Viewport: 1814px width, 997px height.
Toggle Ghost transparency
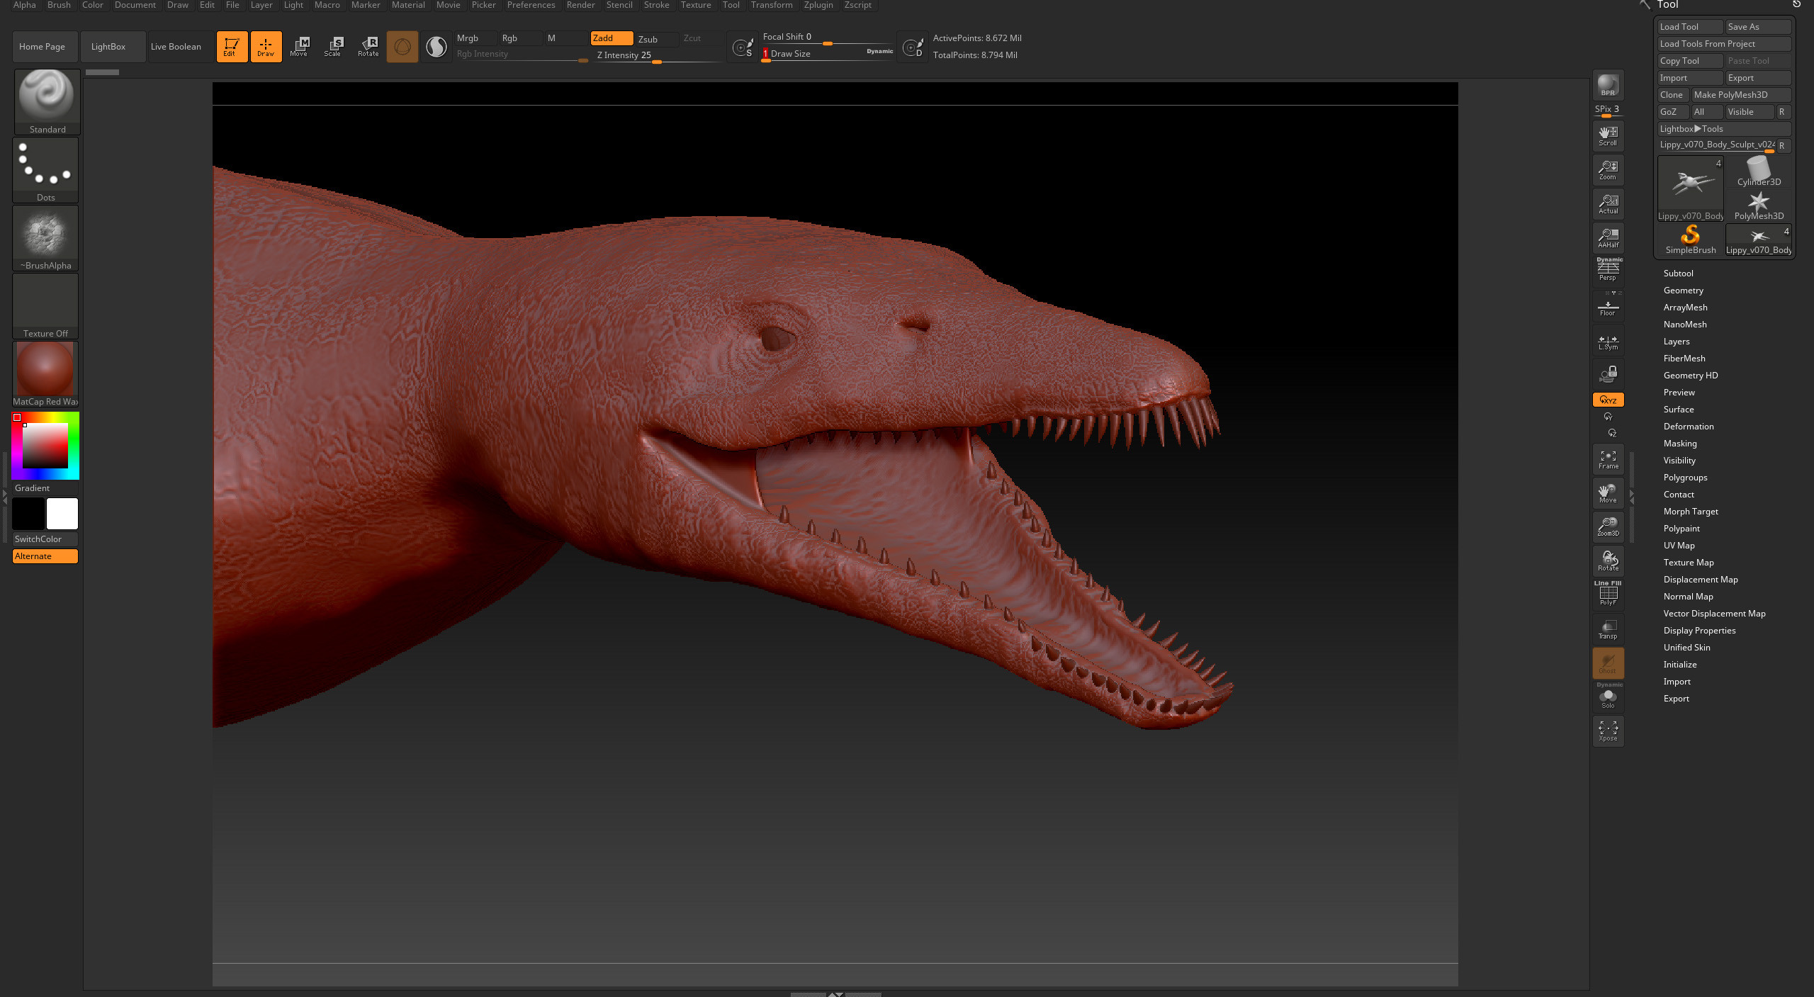tap(1608, 663)
